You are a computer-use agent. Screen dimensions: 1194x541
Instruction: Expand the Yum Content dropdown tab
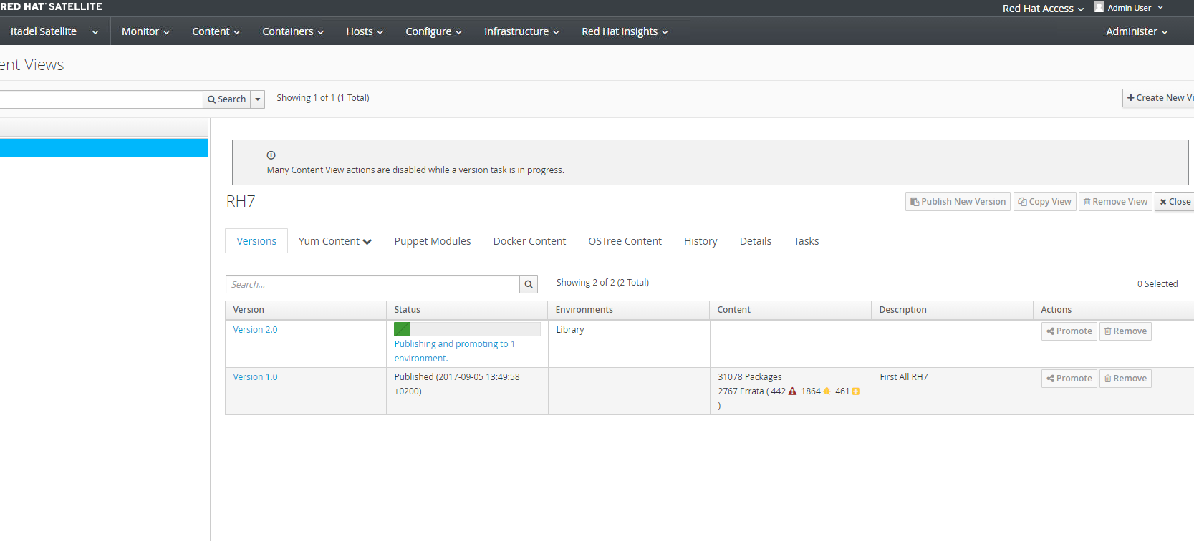tap(334, 241)
